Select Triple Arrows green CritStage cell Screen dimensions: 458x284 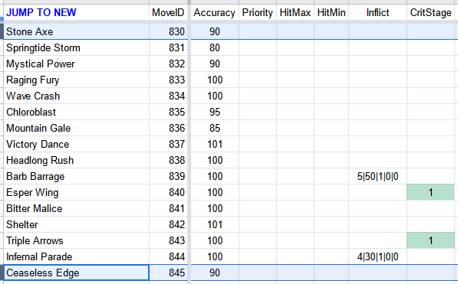[430, 240]
